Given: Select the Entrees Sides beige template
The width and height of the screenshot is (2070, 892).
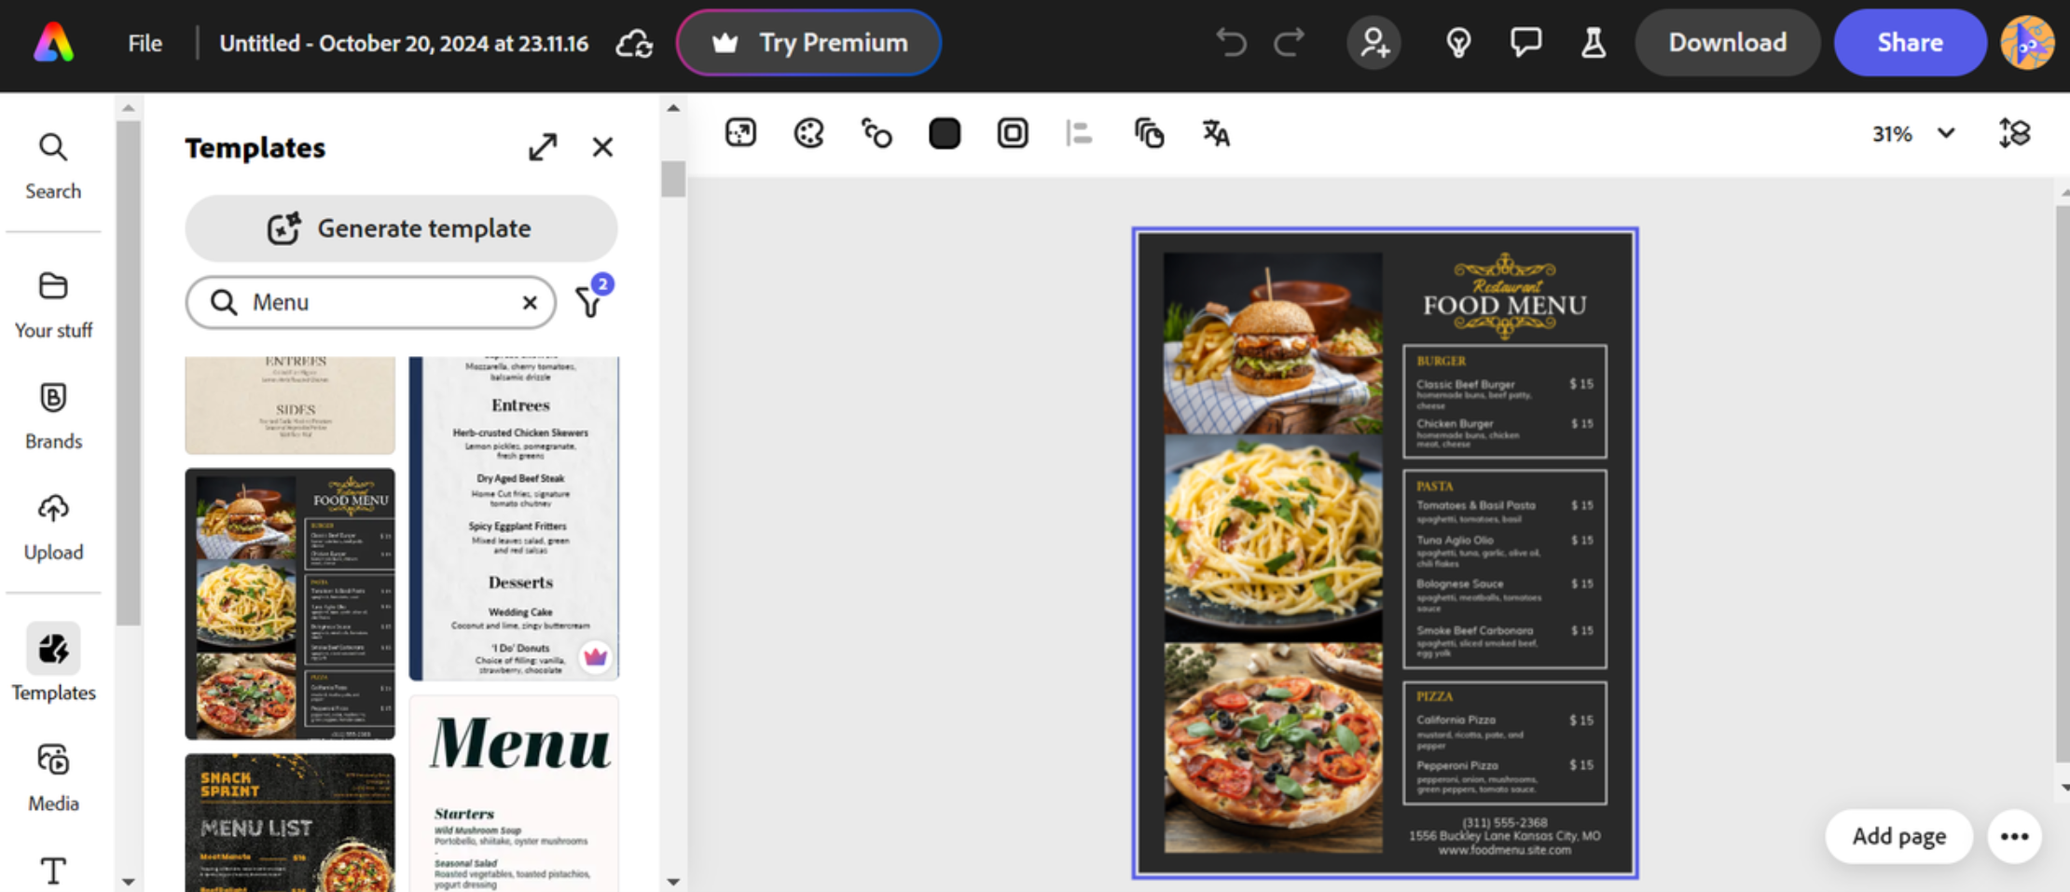Looking at the screenshot, I should [x=290, y=405].
